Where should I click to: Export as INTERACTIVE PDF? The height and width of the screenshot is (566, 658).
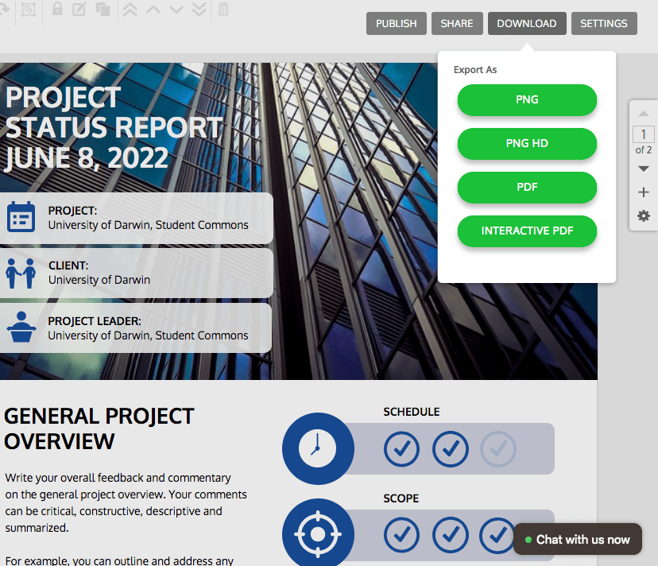click(526, 231)
